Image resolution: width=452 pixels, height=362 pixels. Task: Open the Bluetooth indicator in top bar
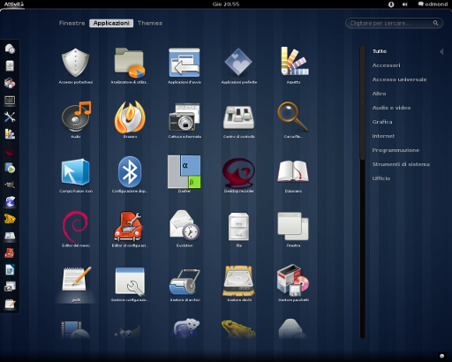point(391,4)
